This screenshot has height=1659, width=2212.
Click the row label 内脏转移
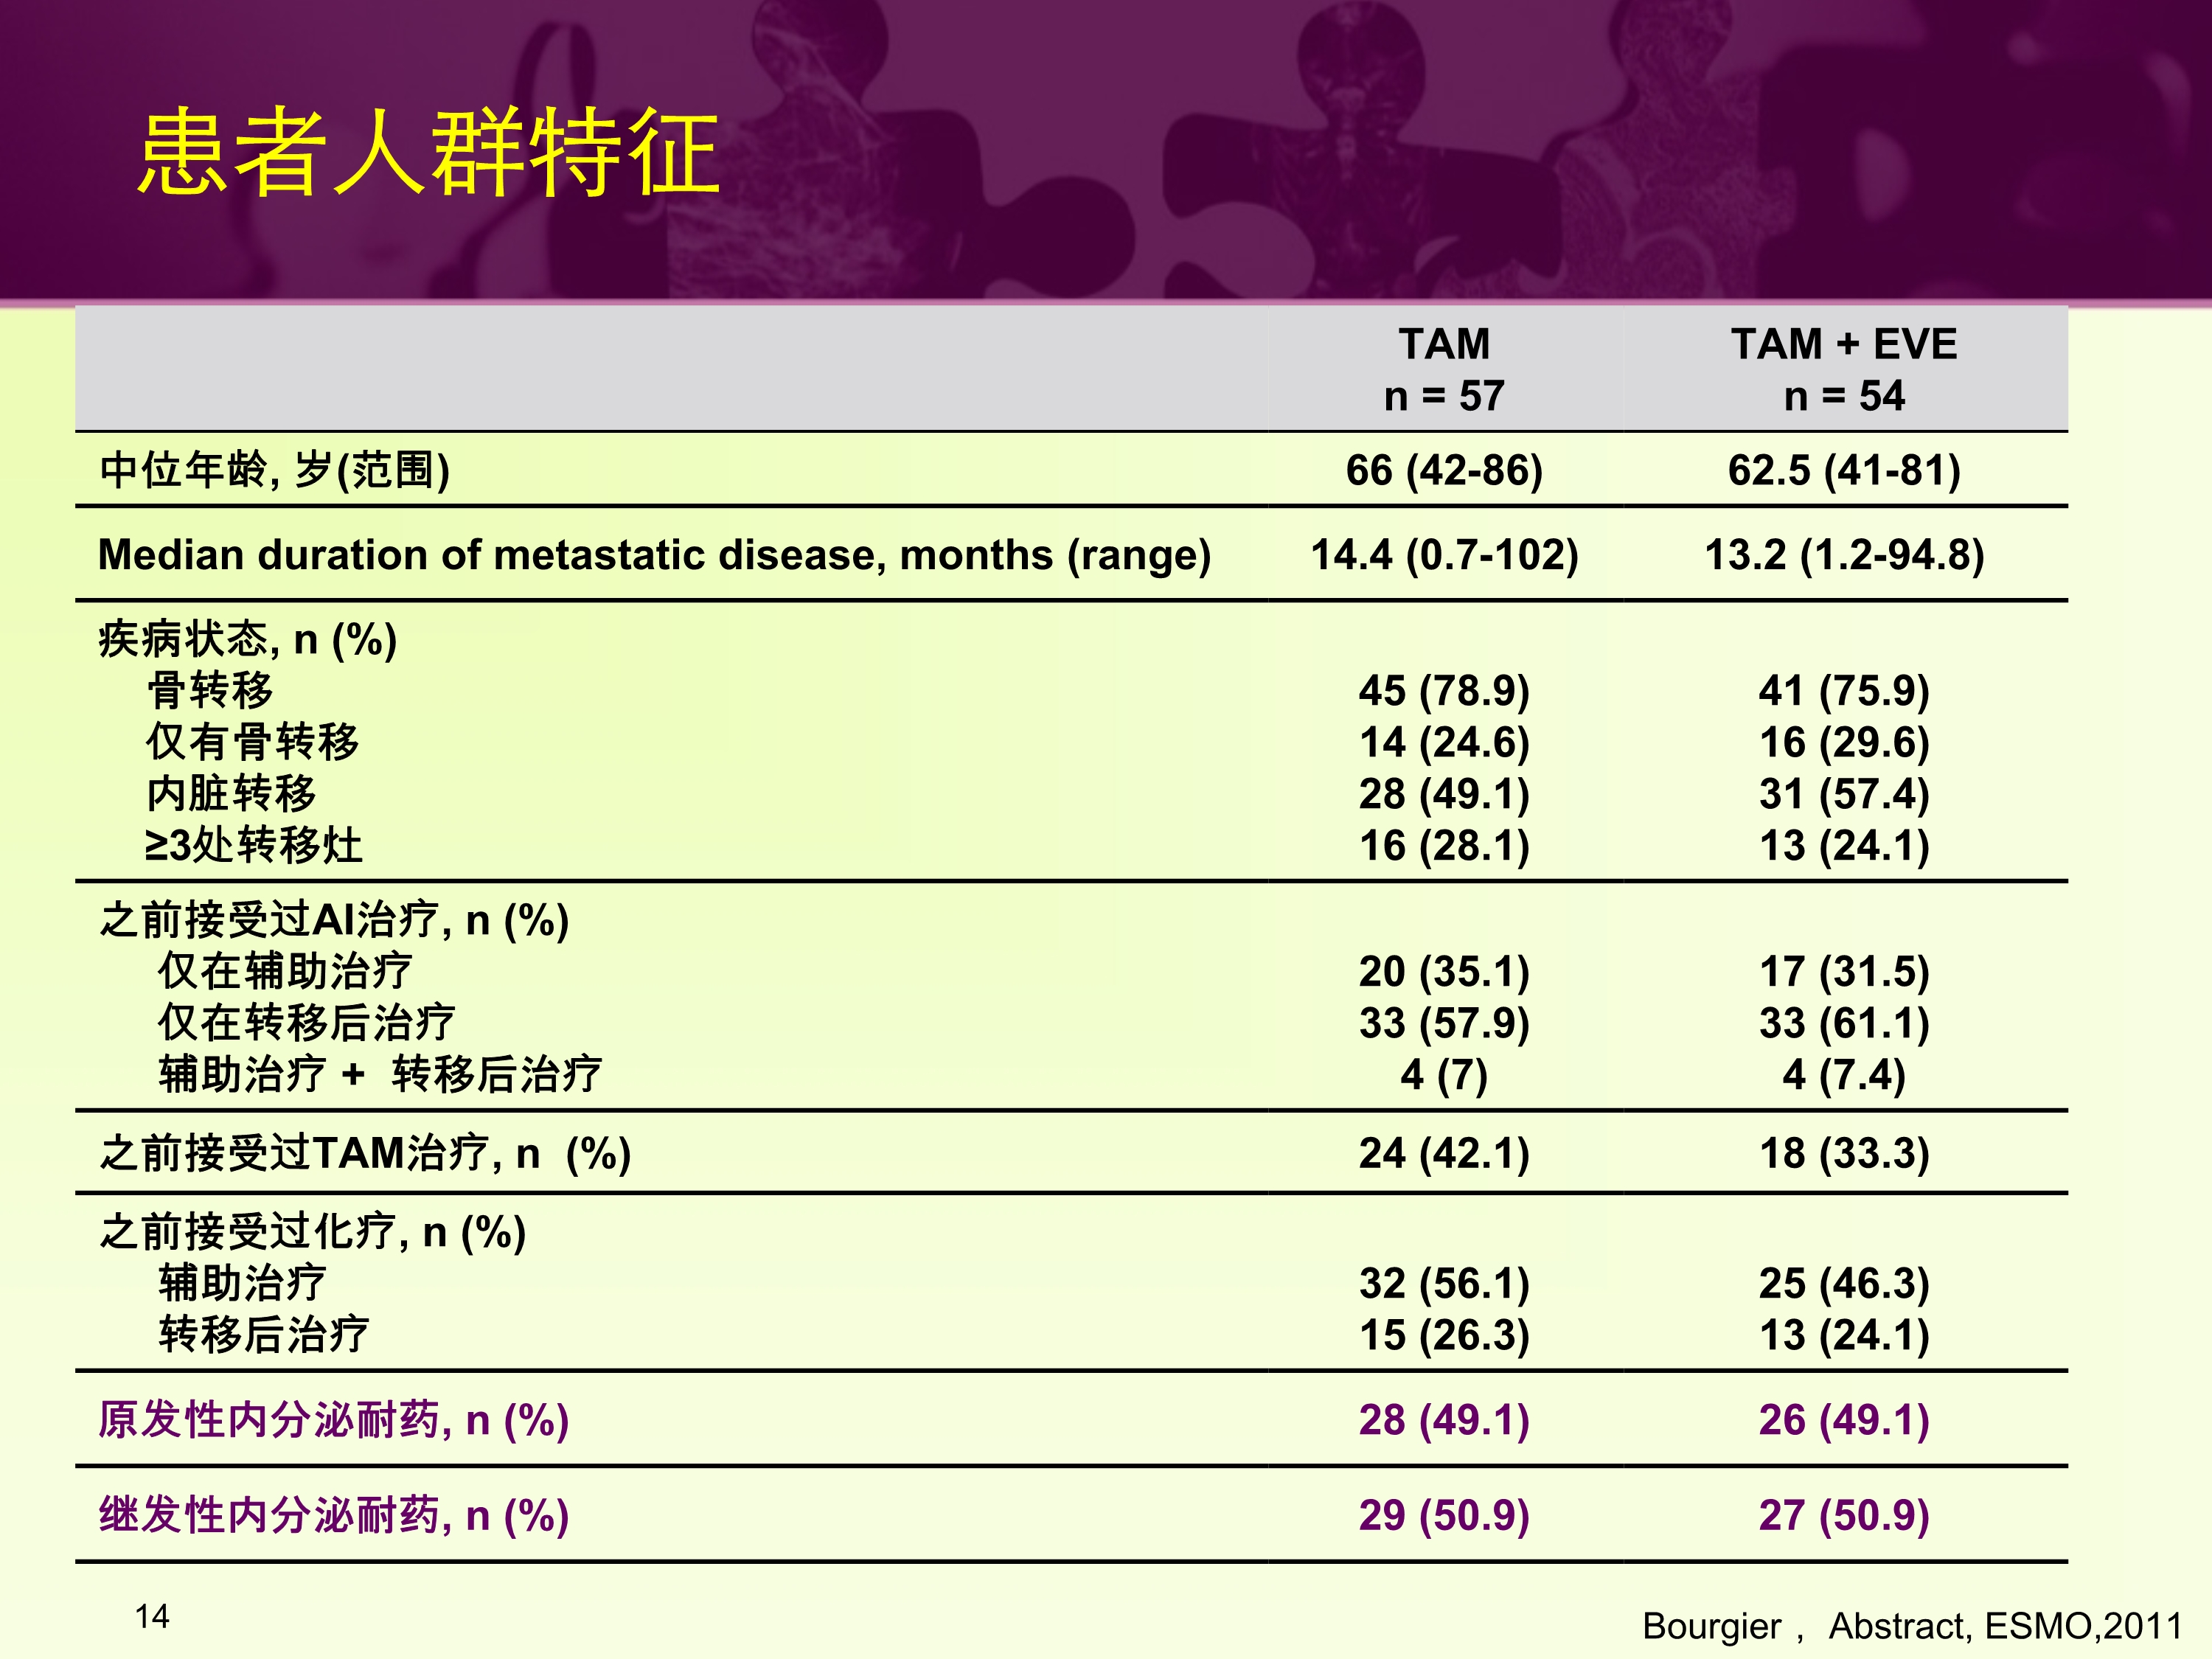pos(231,794)
